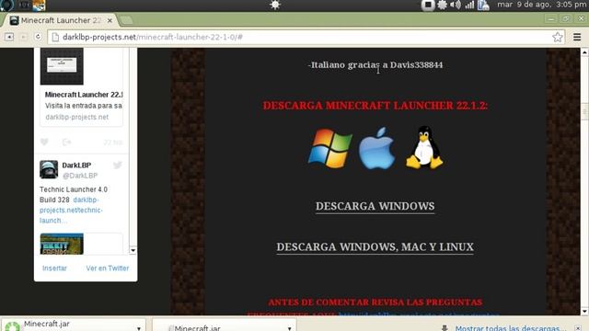Screen dimensions: 589x331
Task: Close the Minecraft Launcher tab
Action: [110, 20]
